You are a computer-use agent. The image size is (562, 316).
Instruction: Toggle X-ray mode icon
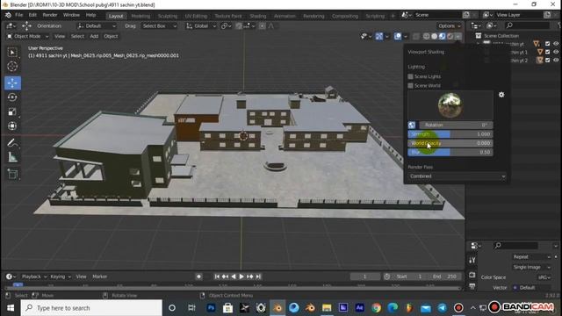click(x=415, y=36)
